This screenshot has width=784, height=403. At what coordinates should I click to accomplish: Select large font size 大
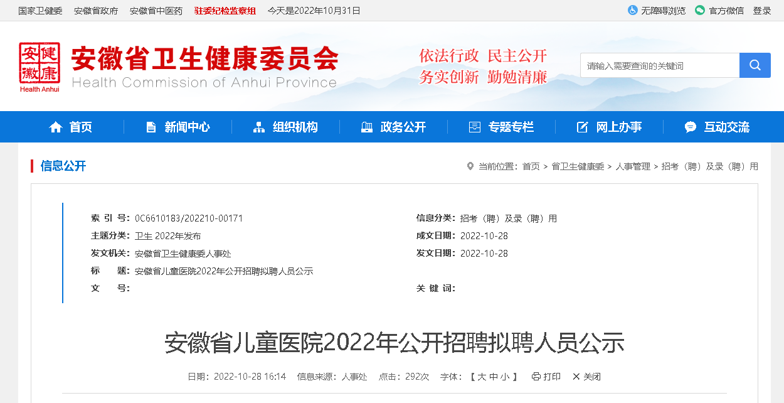(x=481, y=377)
